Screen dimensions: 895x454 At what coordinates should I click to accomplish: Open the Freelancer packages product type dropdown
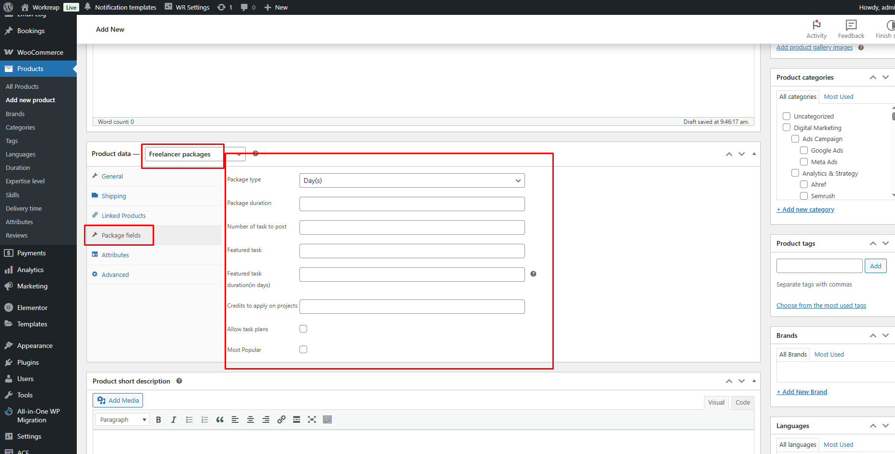(x=195, y=154)
